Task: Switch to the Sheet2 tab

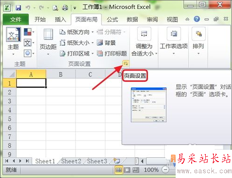Action: 71,161
